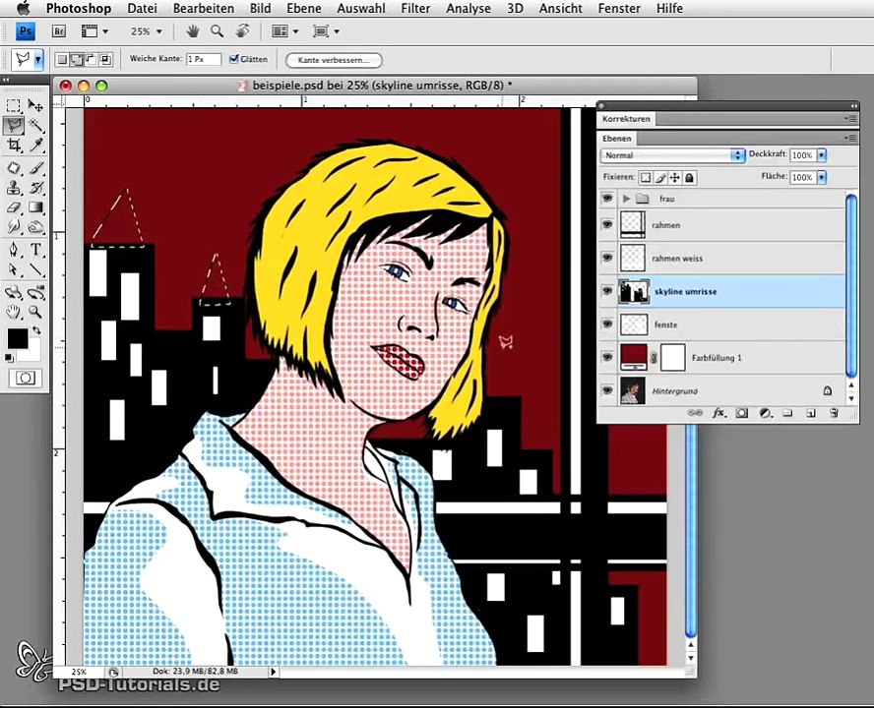Select the Pen tool

pos(14,250)
